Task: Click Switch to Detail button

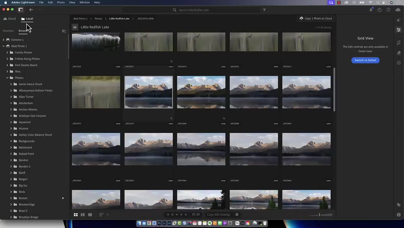Action: [365, 60]
